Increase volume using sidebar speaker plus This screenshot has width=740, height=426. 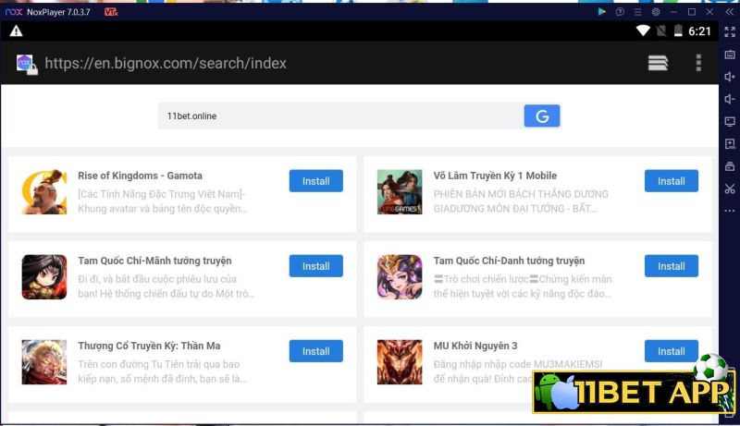[730, 77]
